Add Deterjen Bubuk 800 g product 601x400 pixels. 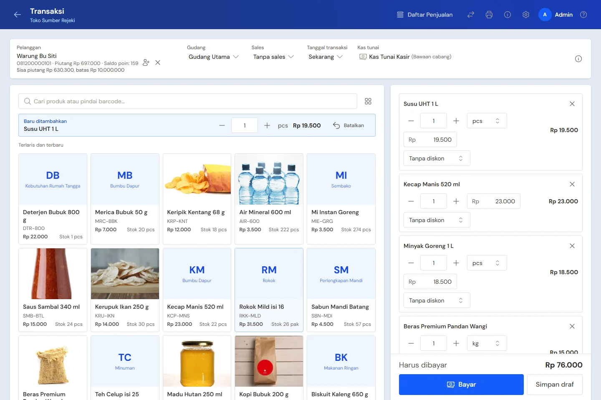click(53, 199)
